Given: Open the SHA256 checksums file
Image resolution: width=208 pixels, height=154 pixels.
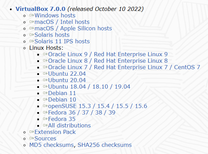Looking at the screenshot, I should (x=105, y=145).
